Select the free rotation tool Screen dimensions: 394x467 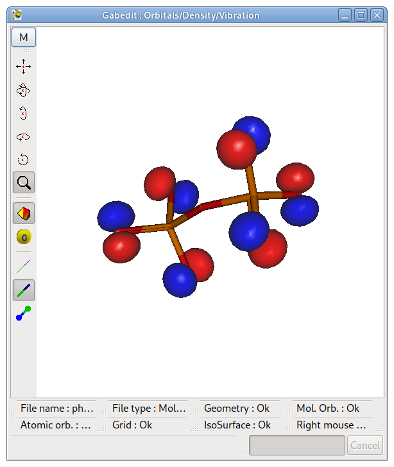(x=24, y=91)
